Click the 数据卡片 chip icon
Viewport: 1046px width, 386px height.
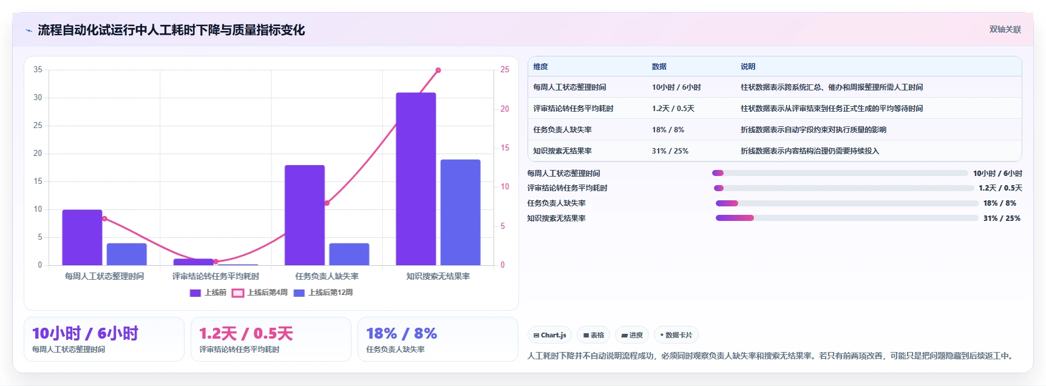point(662,335)
